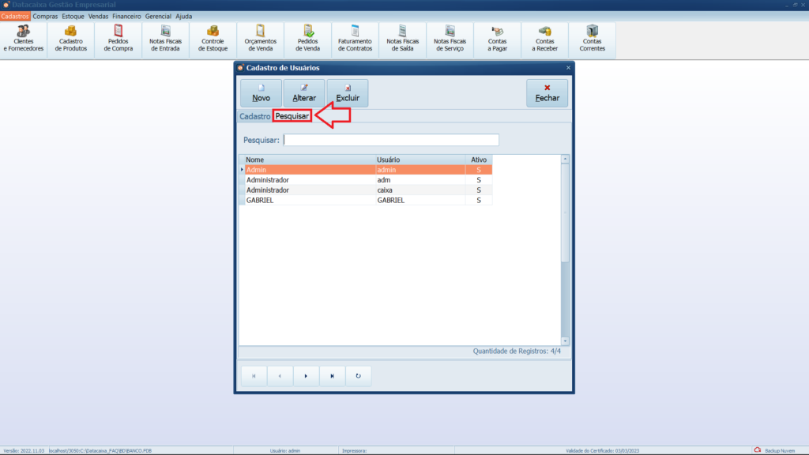The height and width of the screenshot is (455, 809).
Task: Open Clientes e Fornecedores from the toolbar
Action: click(24, 39)
